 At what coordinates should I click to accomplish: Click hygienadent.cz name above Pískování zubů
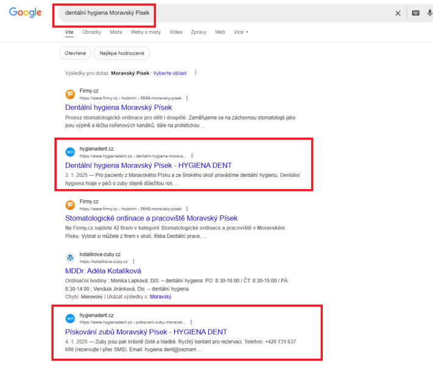click(x=96, y=315)
